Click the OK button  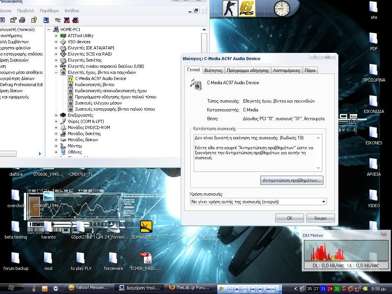[x=289, y=218]
